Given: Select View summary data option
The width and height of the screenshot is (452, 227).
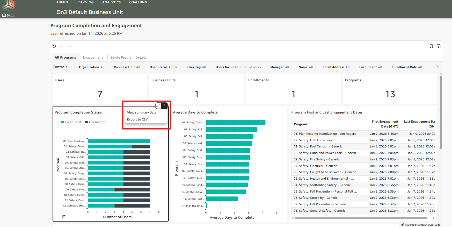Looking at the screenshot, I should tap(142, 112).
